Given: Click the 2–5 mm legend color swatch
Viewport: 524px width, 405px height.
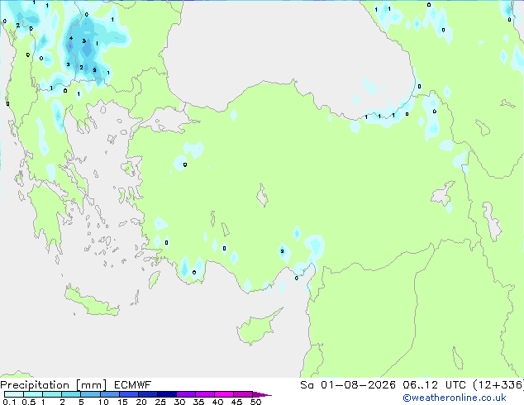Looking at the screenshot, I should [x=71, y=394].
